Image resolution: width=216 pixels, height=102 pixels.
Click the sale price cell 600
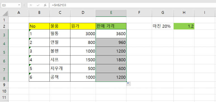111,68
